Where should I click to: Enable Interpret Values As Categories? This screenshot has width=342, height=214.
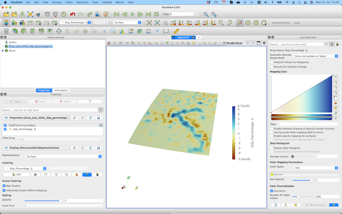pos(272,62)
